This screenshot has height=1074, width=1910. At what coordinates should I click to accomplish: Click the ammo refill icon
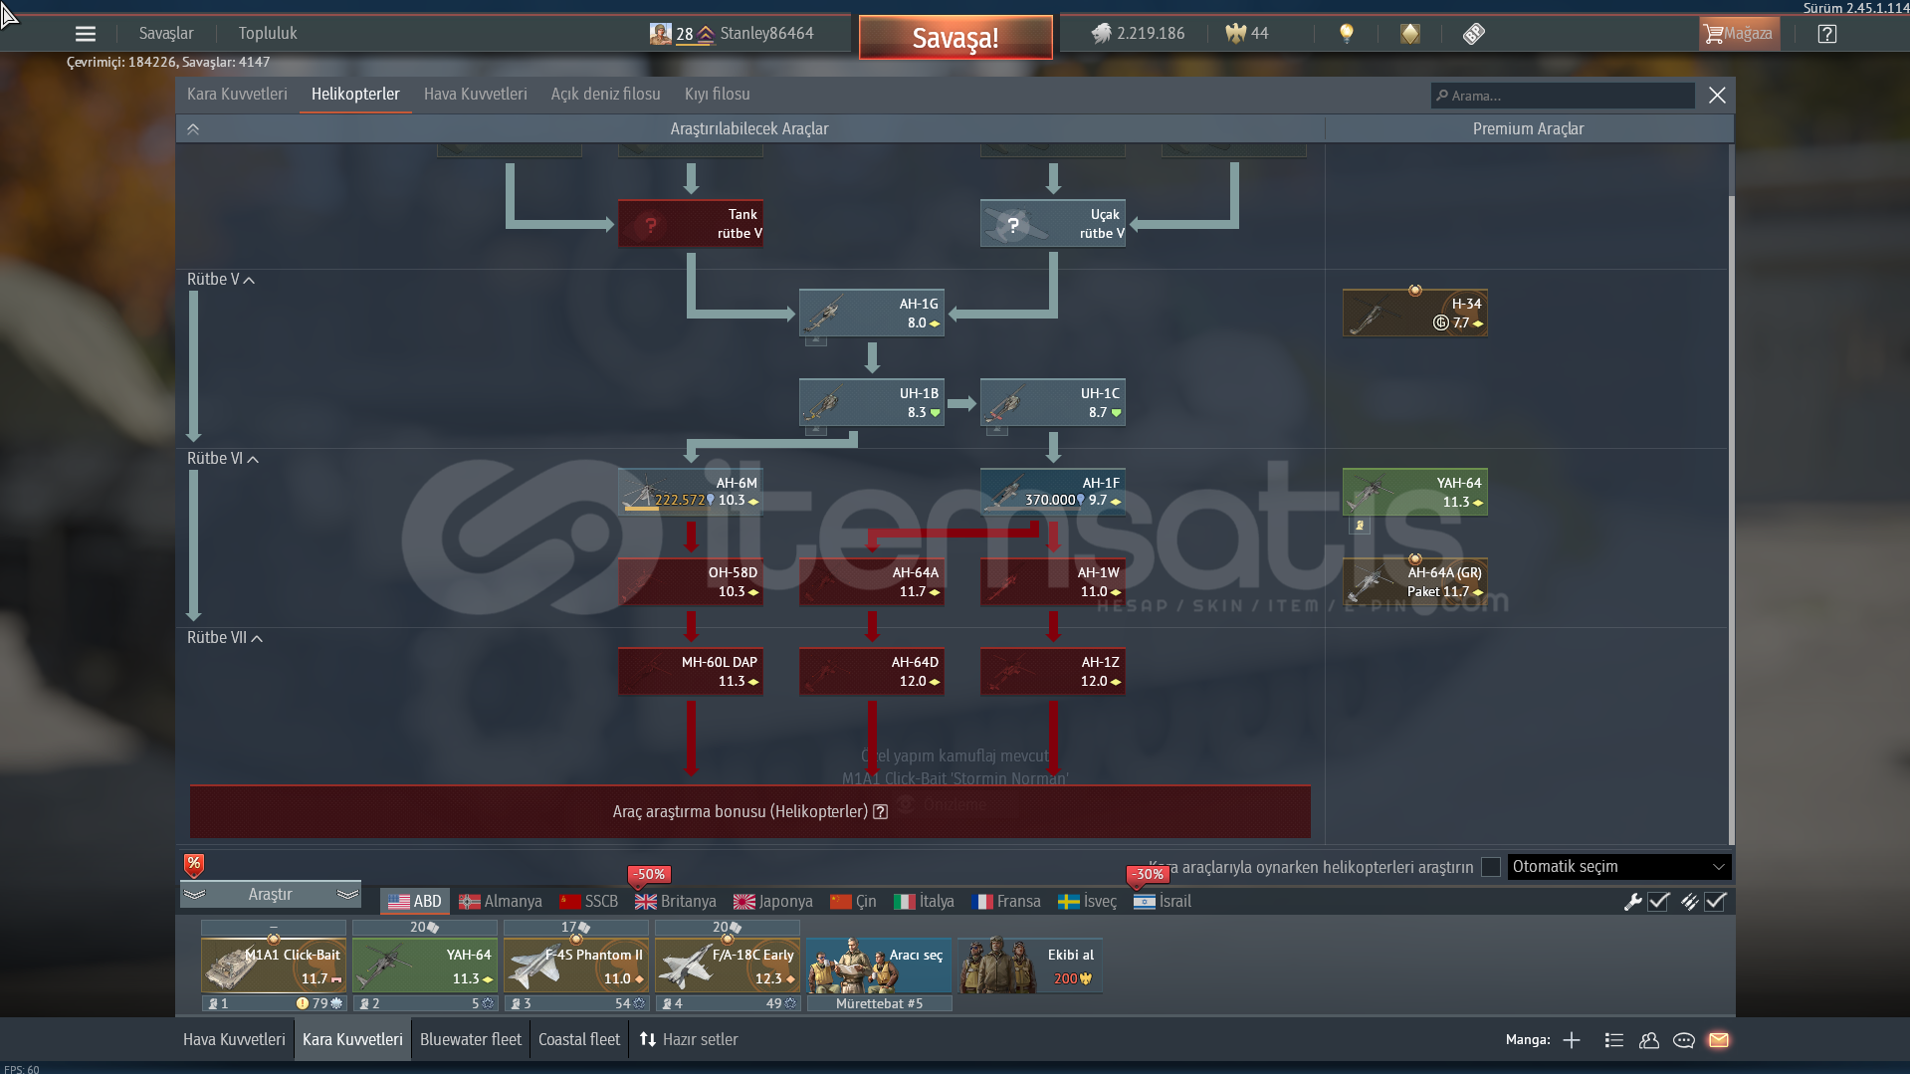1689,902
